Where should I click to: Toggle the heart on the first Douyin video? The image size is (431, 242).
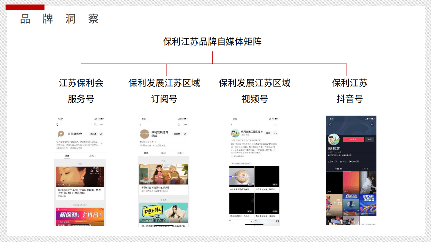pos(328,191)
